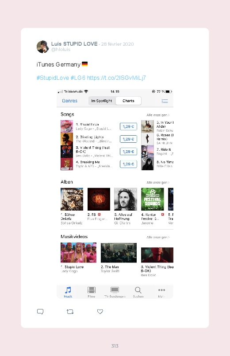Expand Alben via Alle anzeigen
Viewport: 230px width, 356px height.
[158, 183]
